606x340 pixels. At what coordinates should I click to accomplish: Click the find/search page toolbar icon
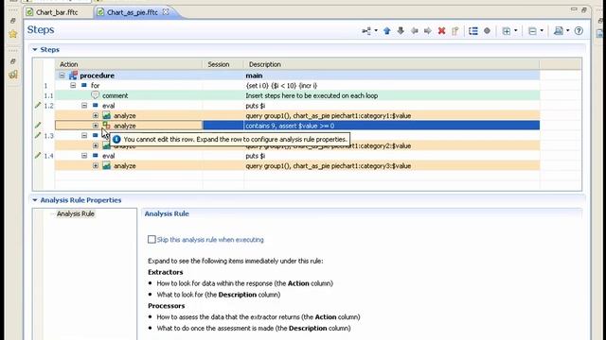coord(559,31)
